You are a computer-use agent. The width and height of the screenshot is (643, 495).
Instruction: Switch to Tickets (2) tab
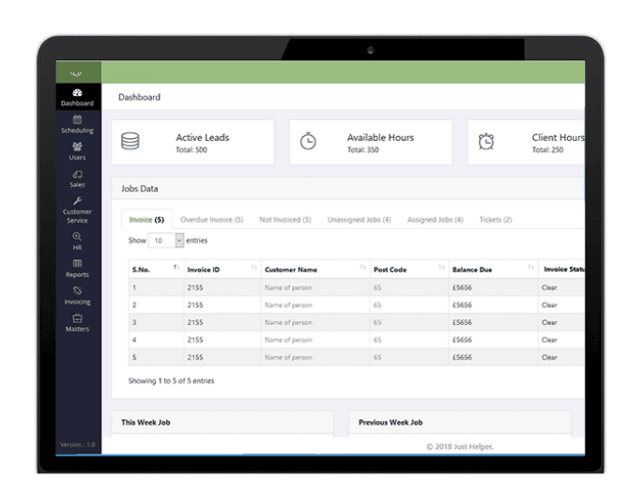pyautogui.click(x=496, y=220)
